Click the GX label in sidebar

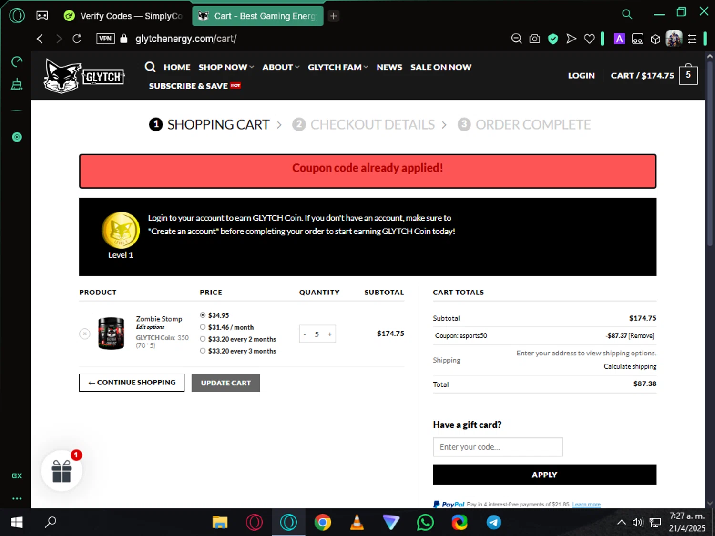(17, 475)
